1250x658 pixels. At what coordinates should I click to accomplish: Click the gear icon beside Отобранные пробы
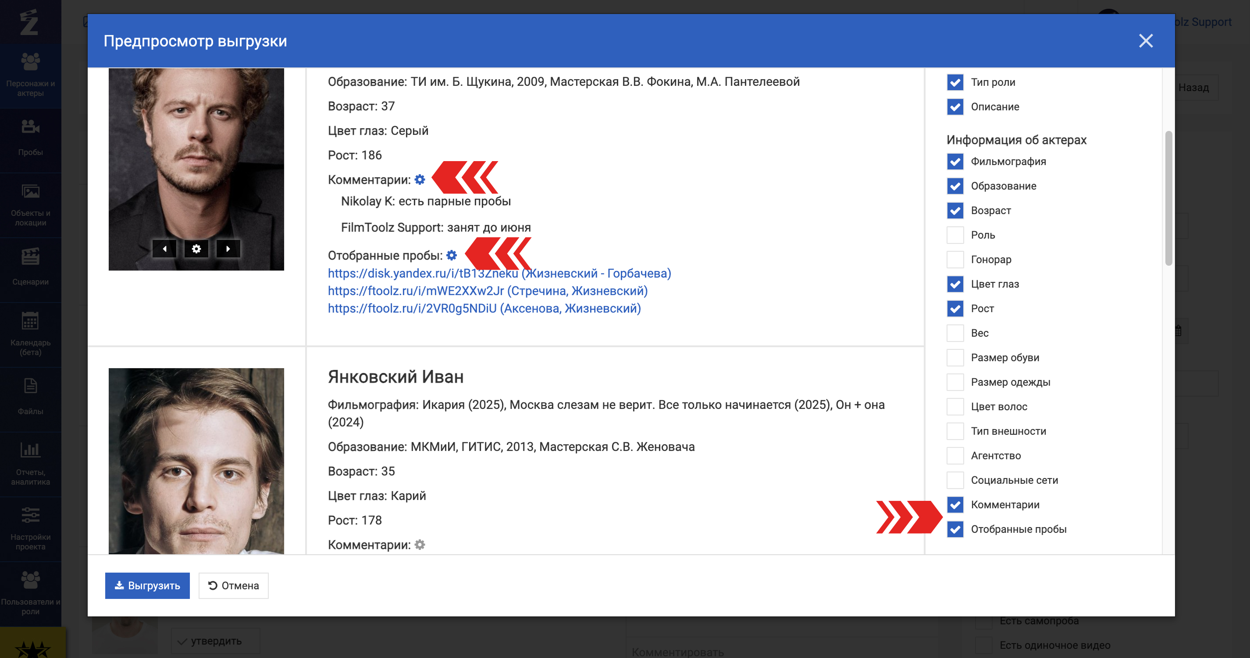[x=451, y=255]
